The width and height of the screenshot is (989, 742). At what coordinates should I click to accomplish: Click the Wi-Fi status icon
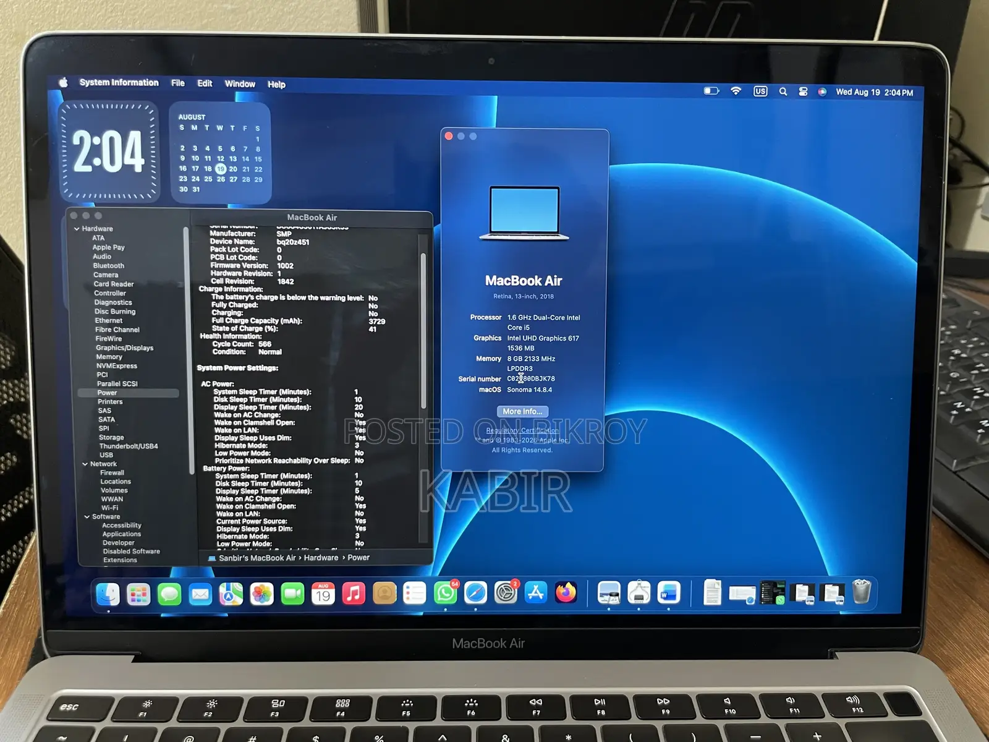pyautogui.click(x=736, y=91)
